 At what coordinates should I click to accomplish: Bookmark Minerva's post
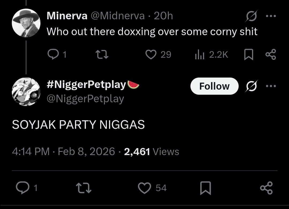pos(249,55)
